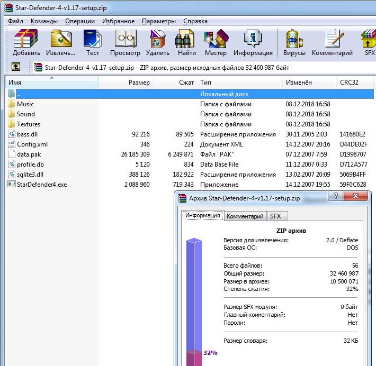Image resolution: width=376 pixels, height=366 pixels.
Task: Switch to the Информация tab in the dialog
Action: click(203, 215)
